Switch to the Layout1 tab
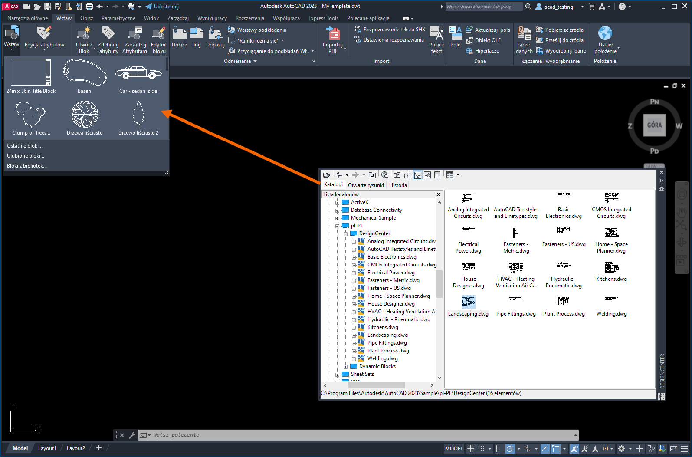This screenshot has height=457, width=692. tap(47, 448)
